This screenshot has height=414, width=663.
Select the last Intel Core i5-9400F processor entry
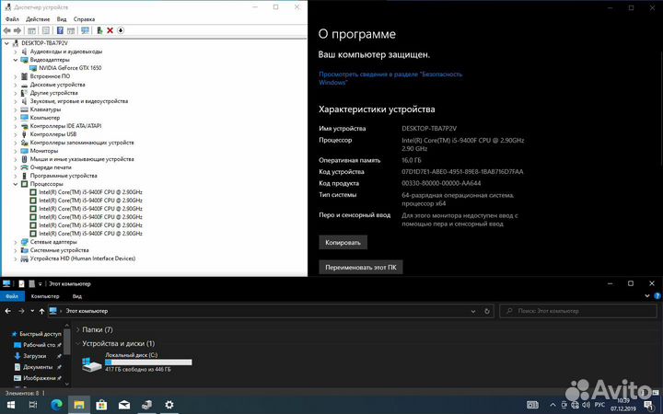point(90,233)
